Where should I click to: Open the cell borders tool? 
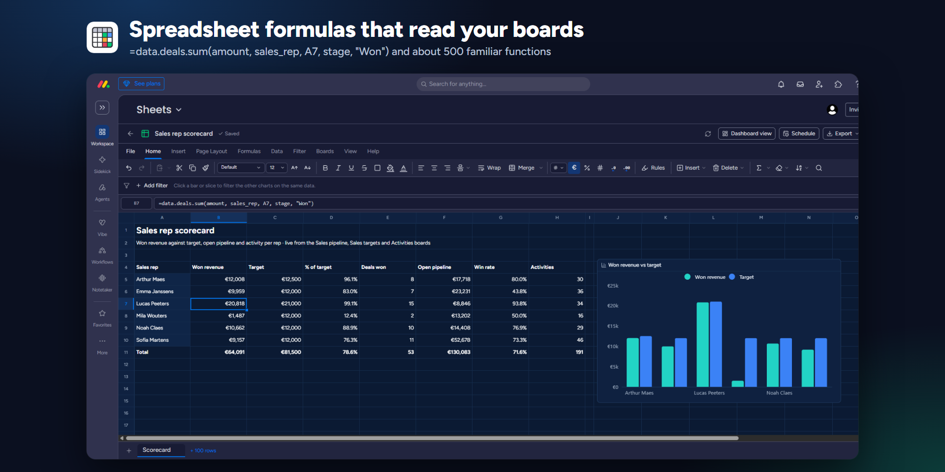tap(378, 168)
